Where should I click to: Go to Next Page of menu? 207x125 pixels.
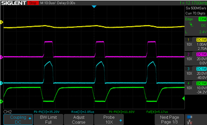169,119
